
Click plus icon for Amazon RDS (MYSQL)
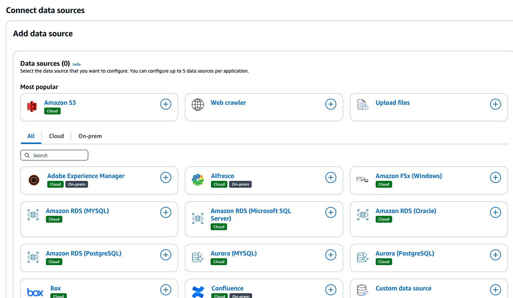166,212
